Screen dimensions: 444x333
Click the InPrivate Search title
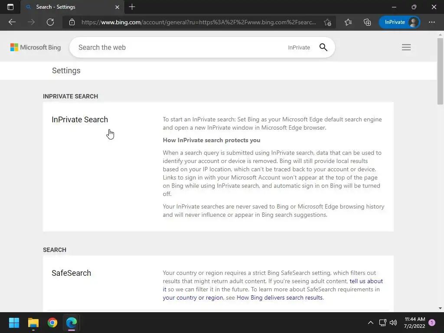click(80, 120)
